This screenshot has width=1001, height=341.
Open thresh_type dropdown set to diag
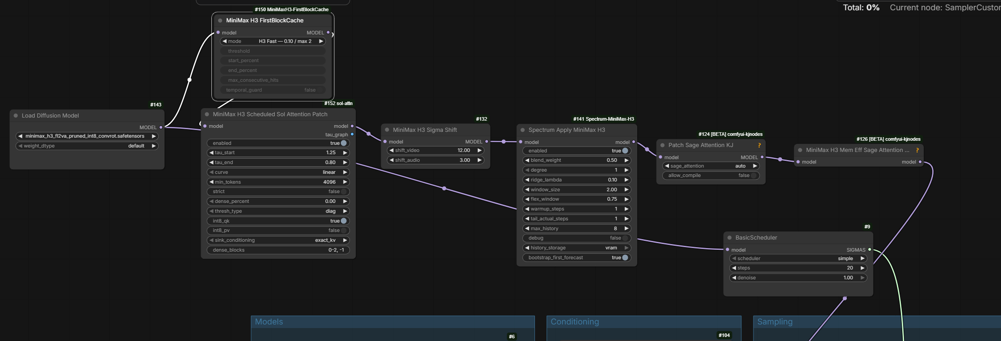click(x=278, y=211)
